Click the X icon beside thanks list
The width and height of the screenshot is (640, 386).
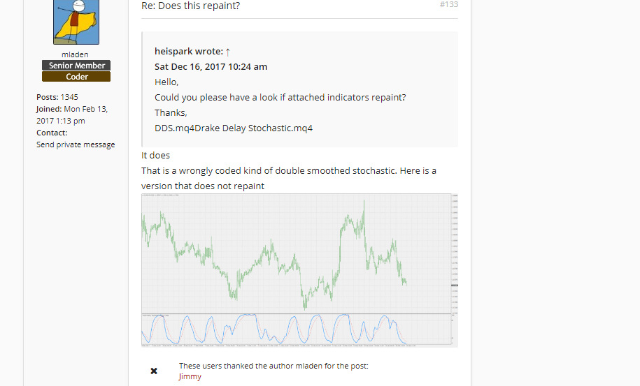[154, 371]
